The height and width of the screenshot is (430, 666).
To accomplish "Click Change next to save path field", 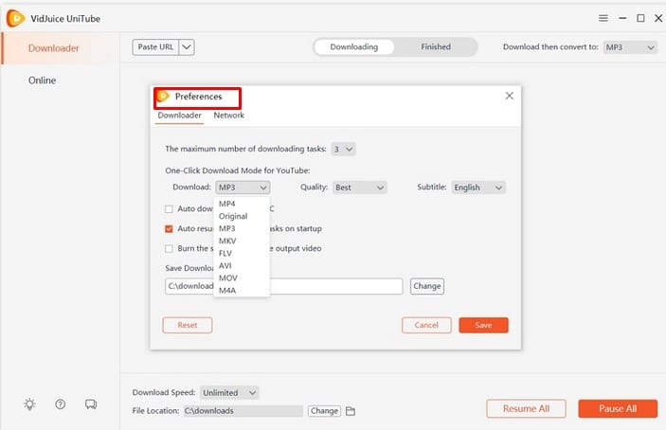I will pos(427,286).
